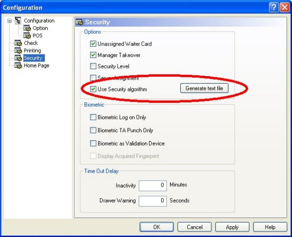Click the Printing settings icon in tree
292x237 pixels.
tap(18, 51)
